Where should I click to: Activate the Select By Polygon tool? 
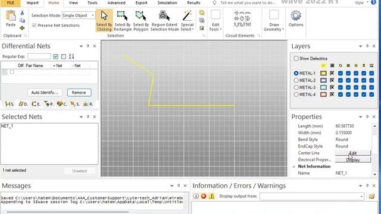coord(140,21)
